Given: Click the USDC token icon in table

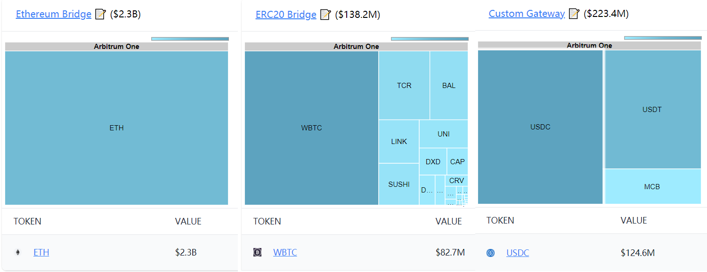Looking at the screenshot, I should coord(491,253).
